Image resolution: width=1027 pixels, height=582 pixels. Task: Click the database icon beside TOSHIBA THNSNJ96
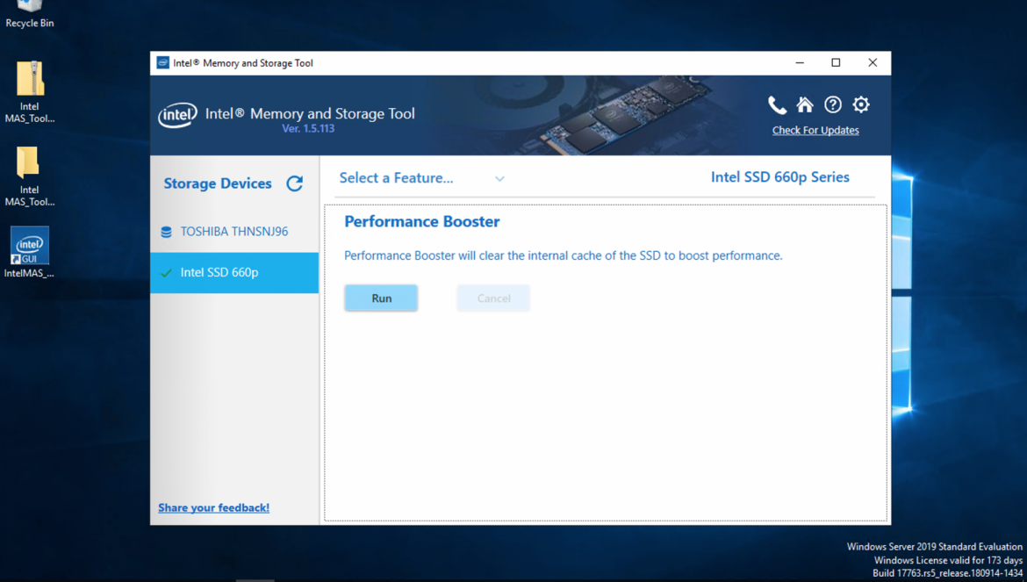click(167, 232)
